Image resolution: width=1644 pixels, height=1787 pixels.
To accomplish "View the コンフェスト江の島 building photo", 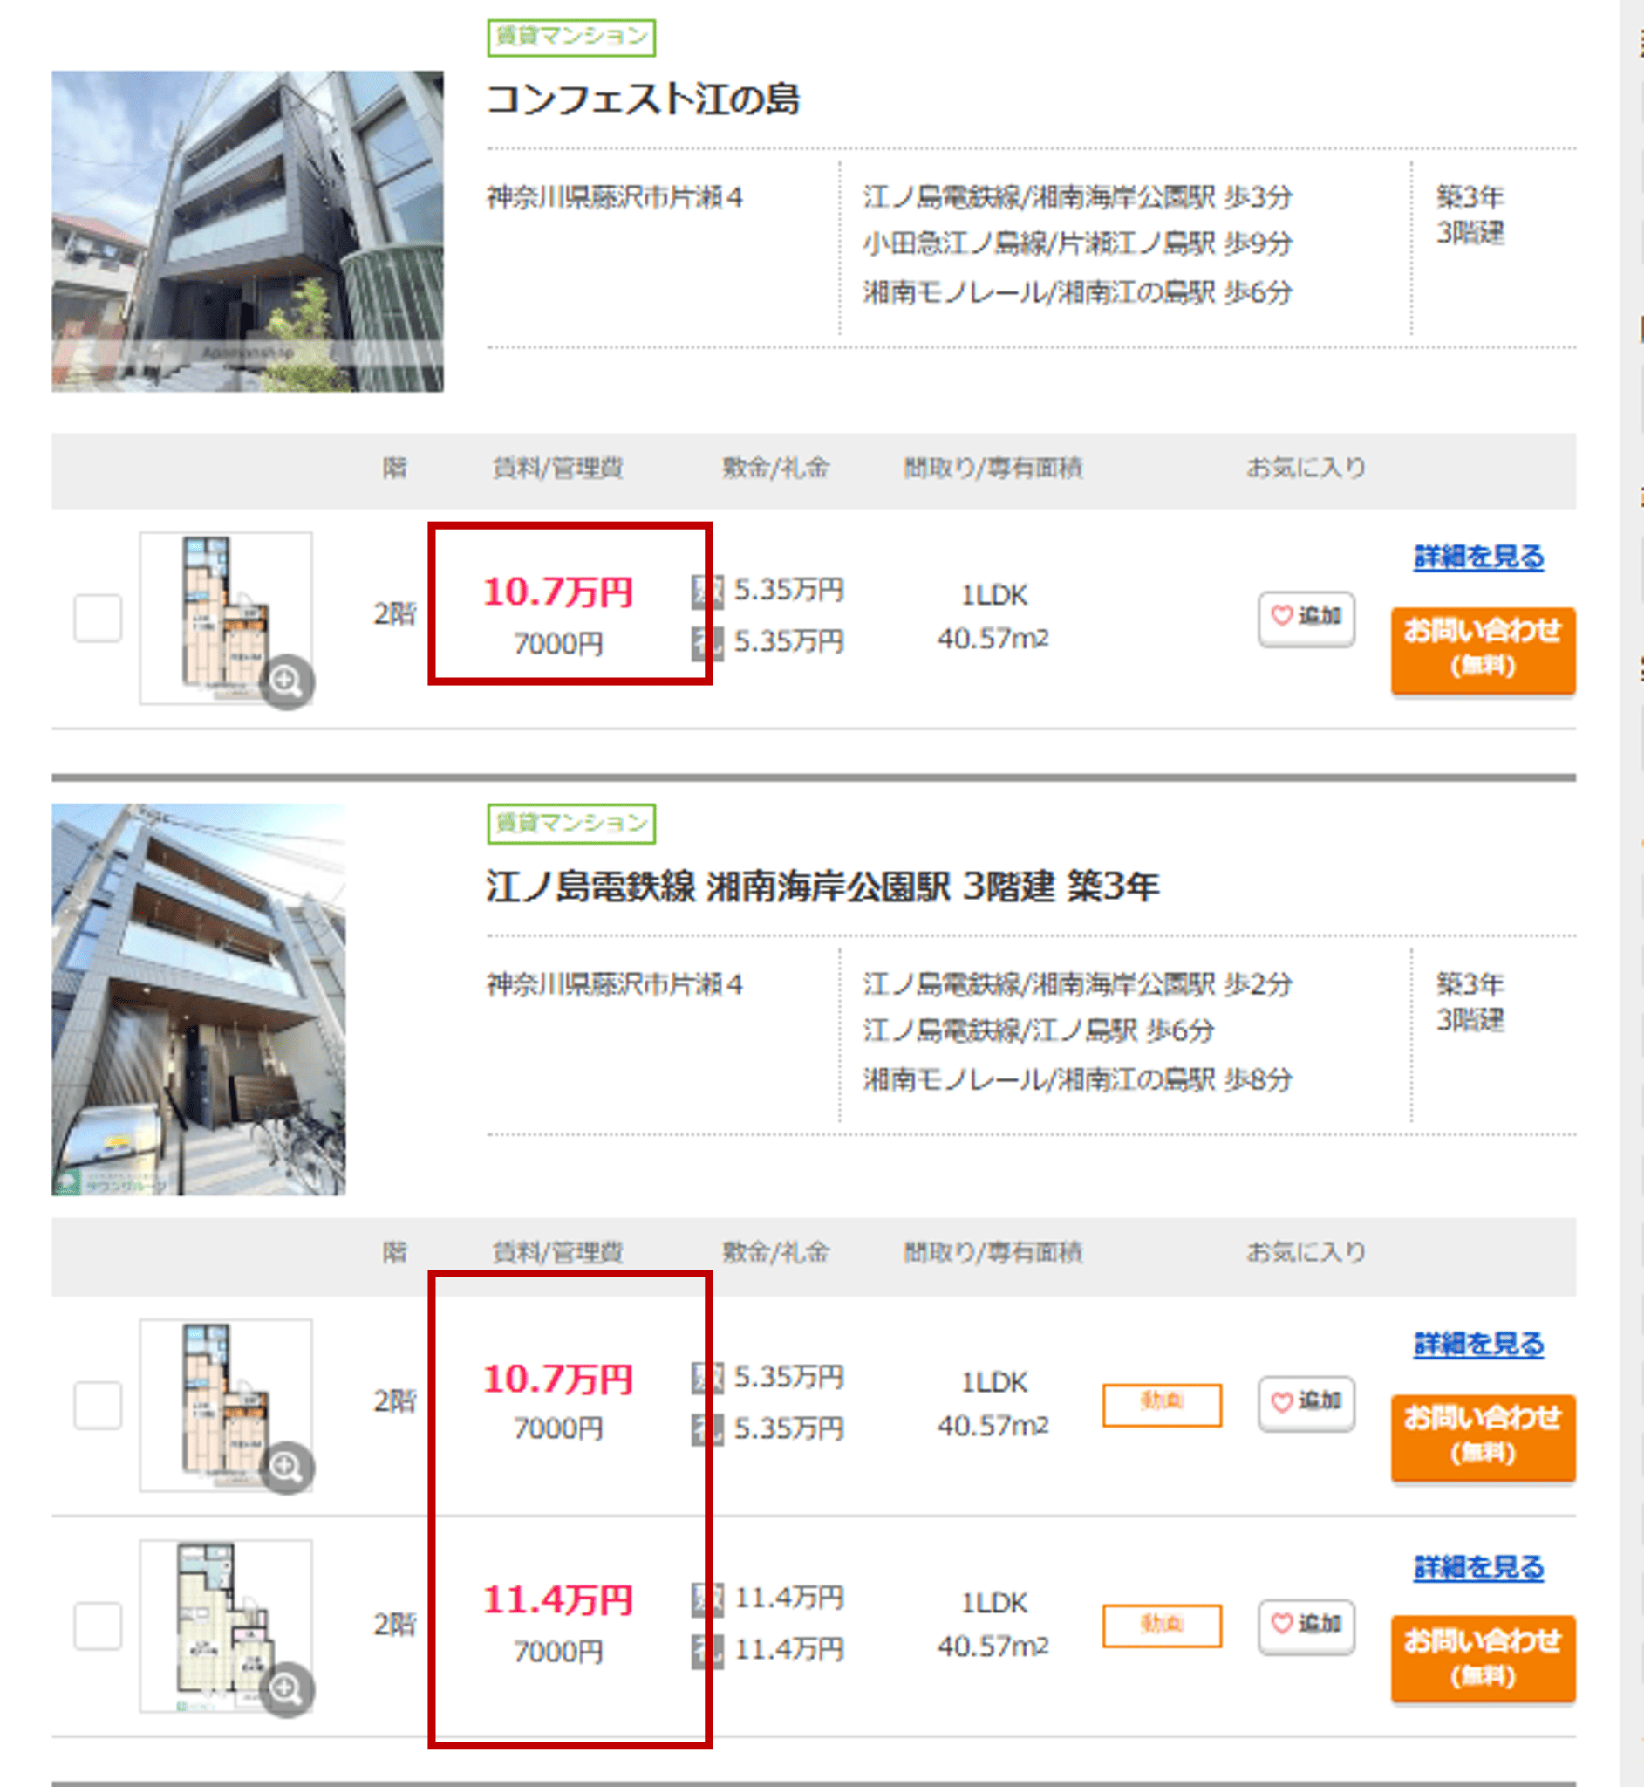I will pyautogui.click(x=248, y=231).
